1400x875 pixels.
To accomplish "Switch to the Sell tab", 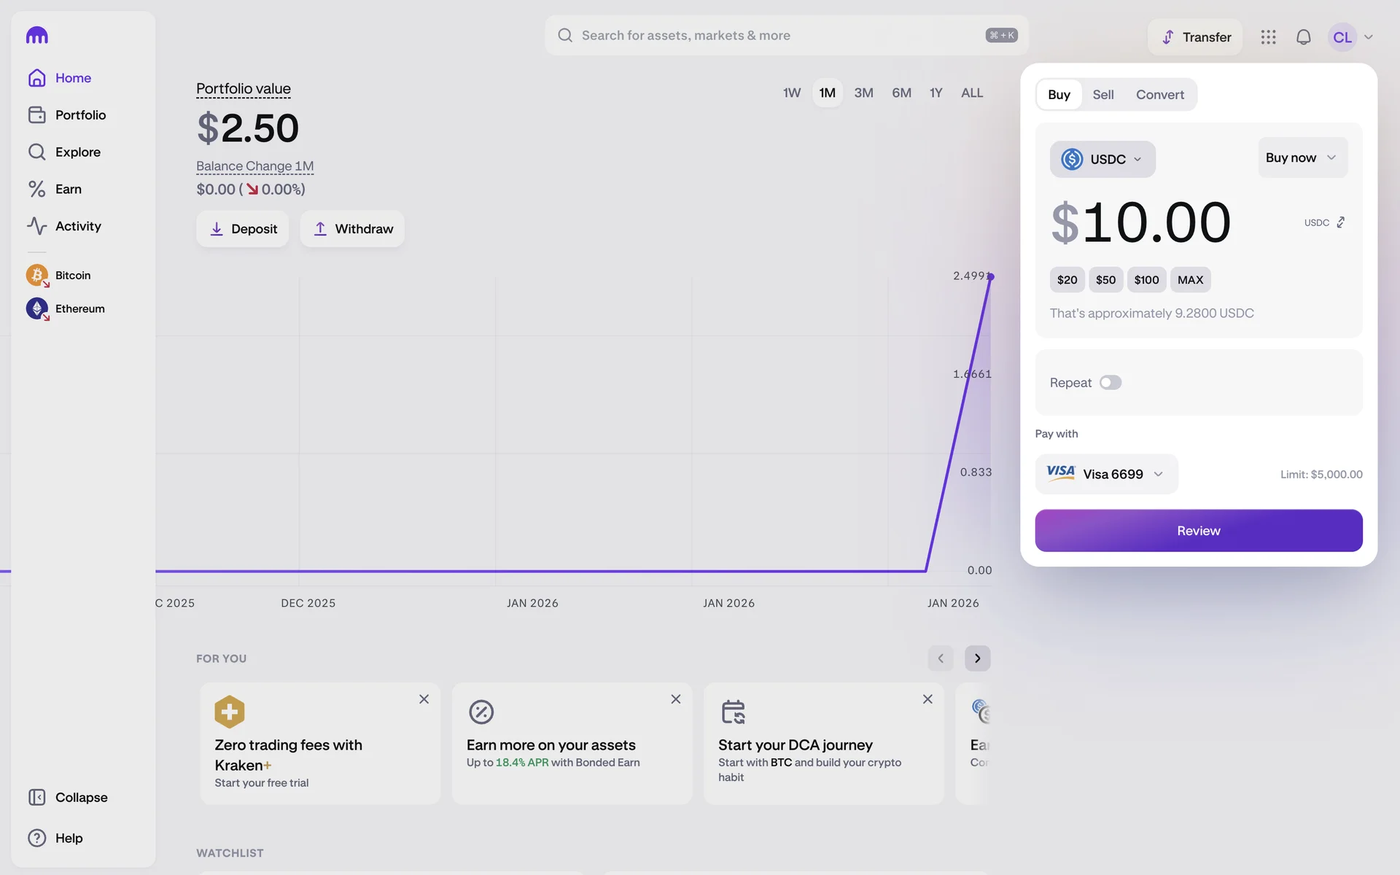I will 1102,95.
